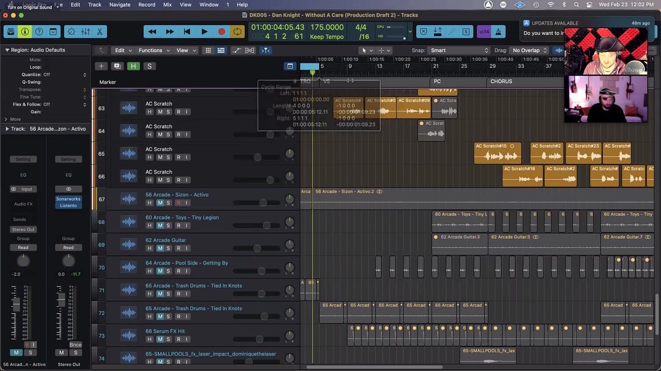Toggle the Inspector info icon
The width and height of the screenshot is (661, 371).
coord(25,32)
